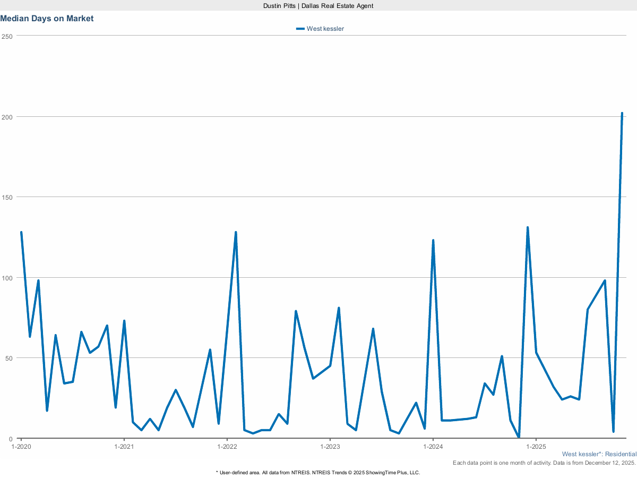Click the December 12, 2025 data note
This screenshot has height=478, width=637.
[x=544, y=463]
